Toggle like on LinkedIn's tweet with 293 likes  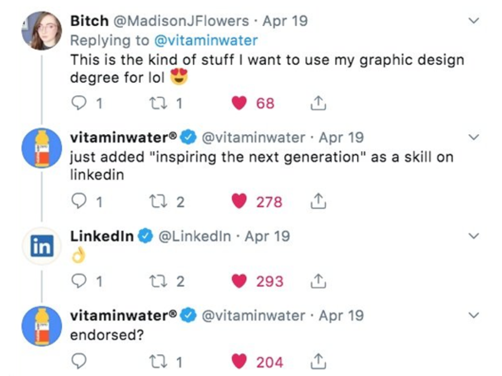(x=238, y=282)
